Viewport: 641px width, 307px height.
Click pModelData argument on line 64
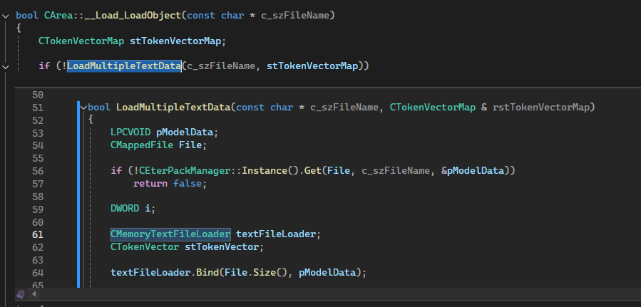pyautogui.click(x=327, y=272)
